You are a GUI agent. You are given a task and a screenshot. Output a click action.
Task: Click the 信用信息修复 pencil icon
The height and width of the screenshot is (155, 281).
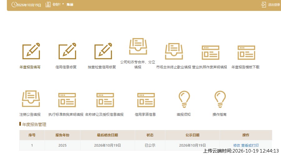[x=67, y=51]
